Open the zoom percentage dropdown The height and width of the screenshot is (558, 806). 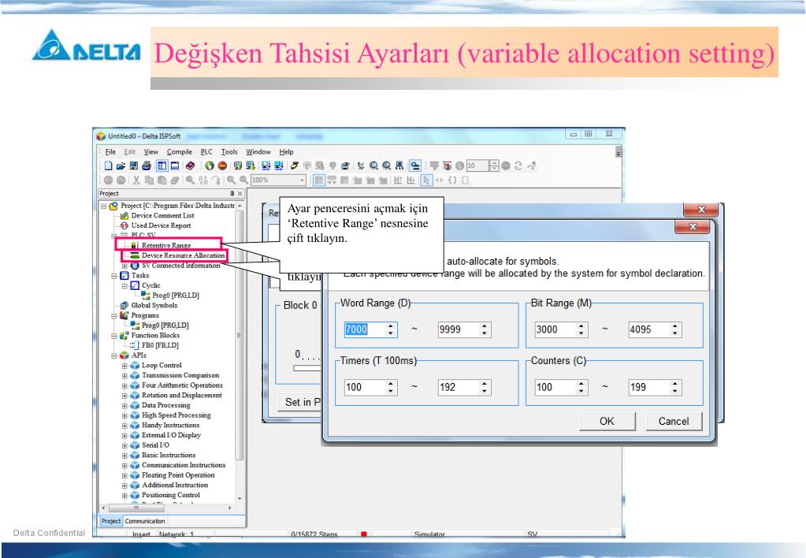tap(303, 180)
